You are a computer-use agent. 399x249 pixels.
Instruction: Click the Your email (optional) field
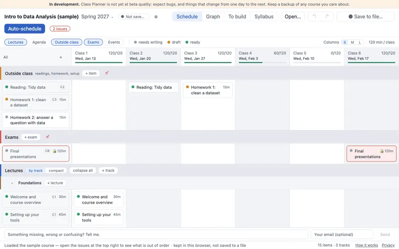pyautogui.click(x=342, y=235)
